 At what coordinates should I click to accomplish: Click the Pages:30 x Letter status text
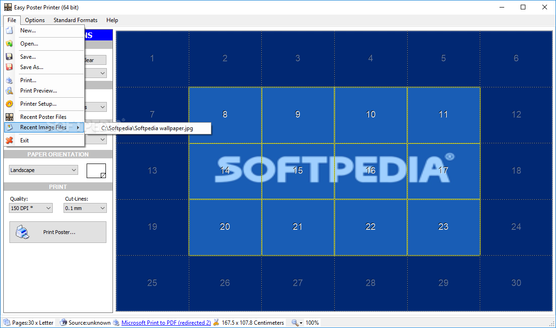pos(32,323)
